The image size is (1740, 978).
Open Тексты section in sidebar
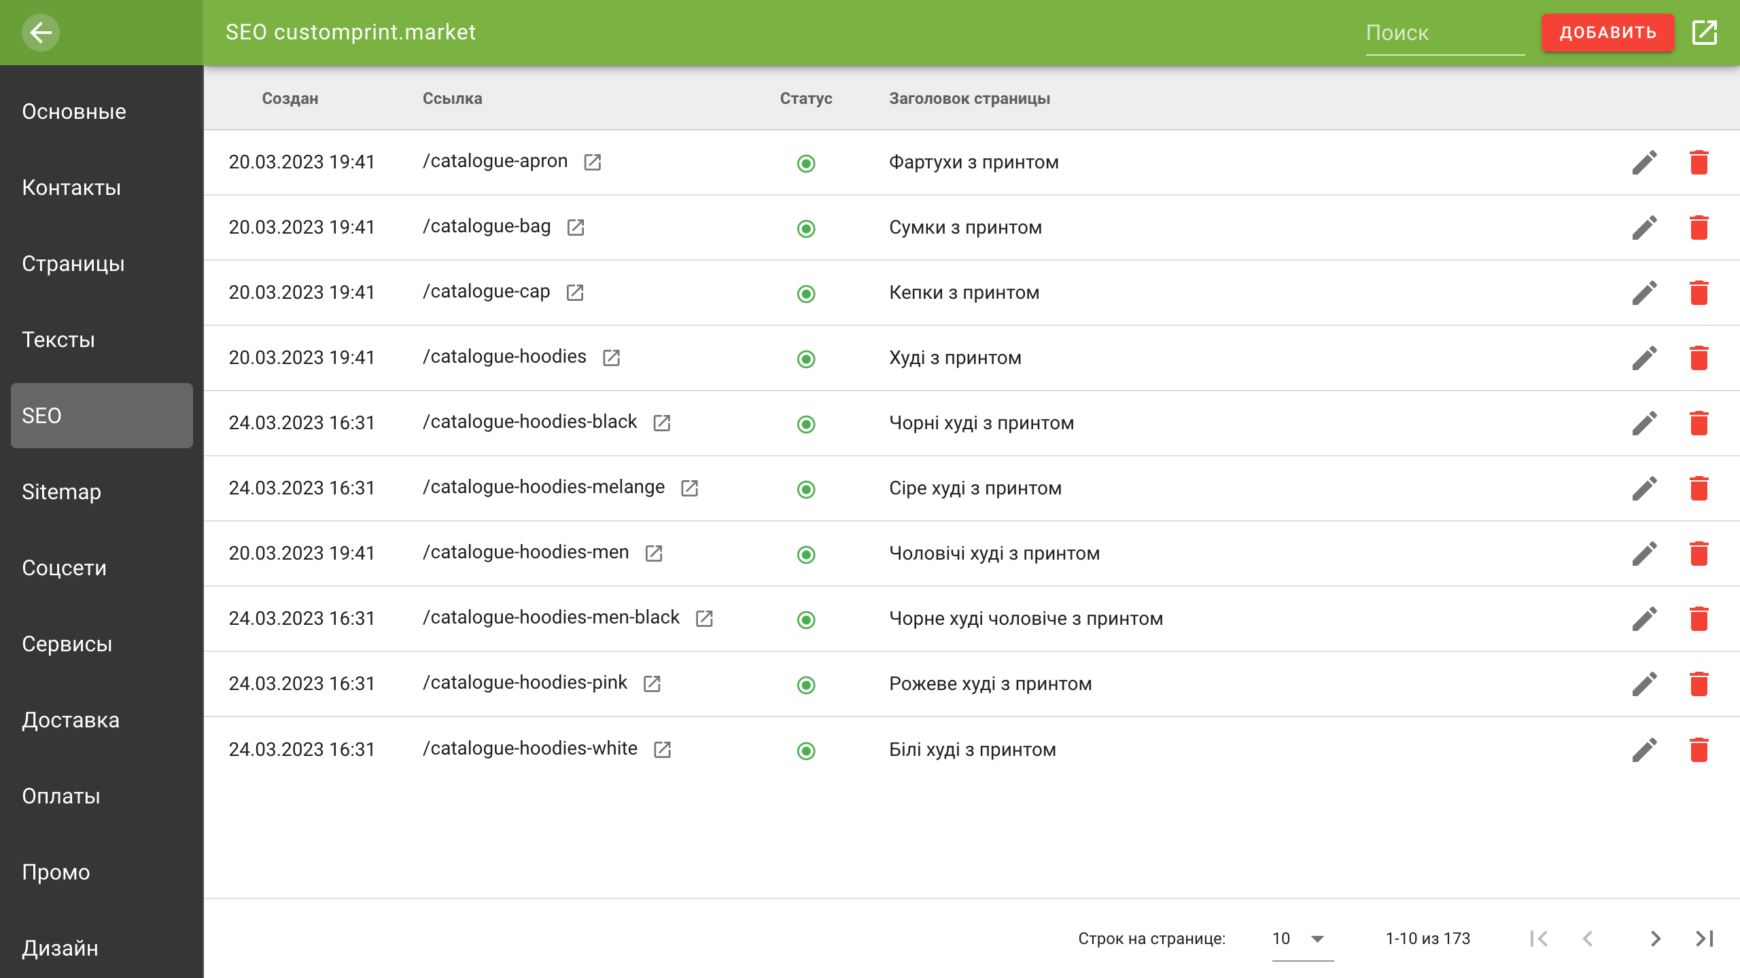pos(102,340)
